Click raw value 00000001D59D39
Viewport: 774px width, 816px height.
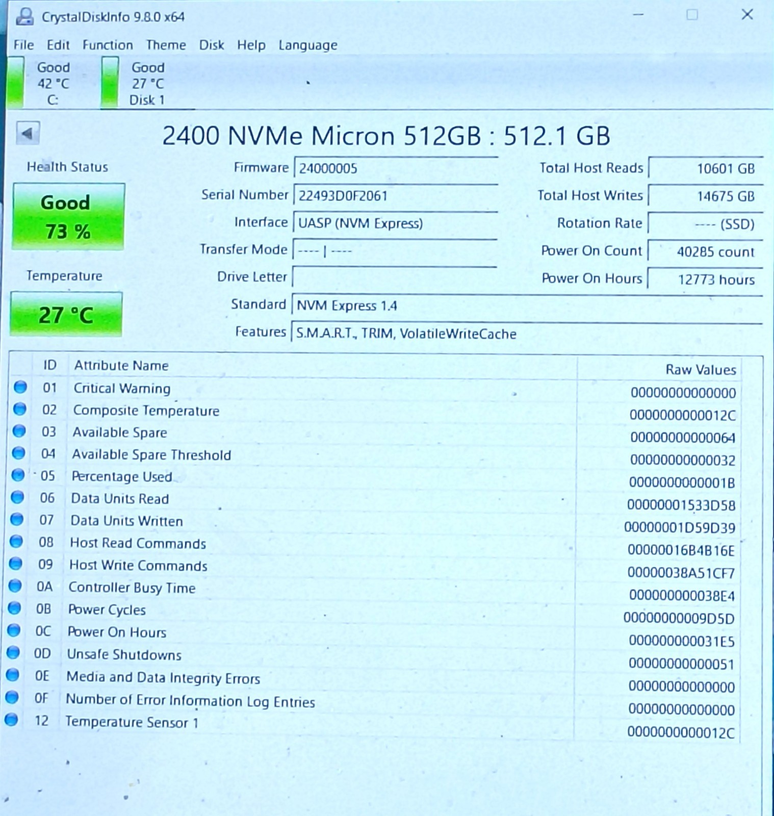[x=680, y=527]
